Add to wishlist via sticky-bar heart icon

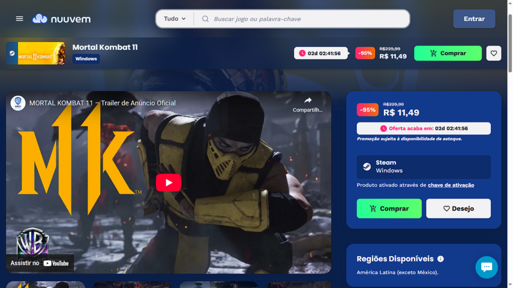coord(493,53)
